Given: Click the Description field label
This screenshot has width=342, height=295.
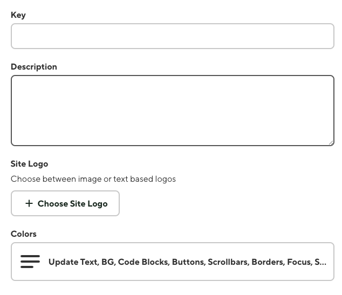Looking at the screenshot, I should click(x=34, y=67).
